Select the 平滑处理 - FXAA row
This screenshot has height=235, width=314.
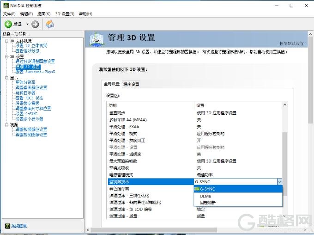195,127
